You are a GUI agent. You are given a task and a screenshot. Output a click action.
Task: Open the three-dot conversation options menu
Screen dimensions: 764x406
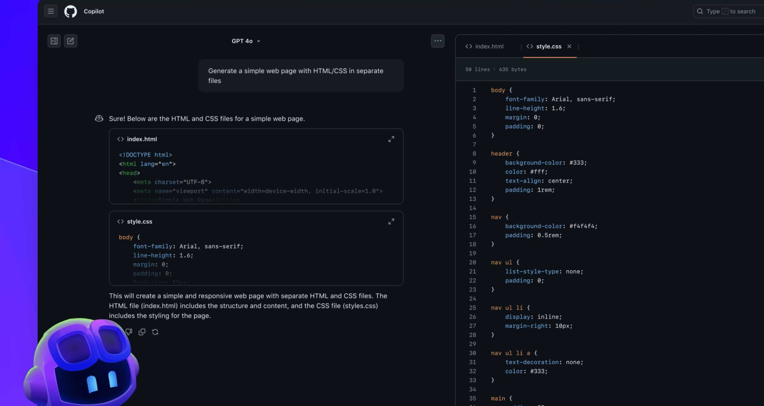pos(437,41)
